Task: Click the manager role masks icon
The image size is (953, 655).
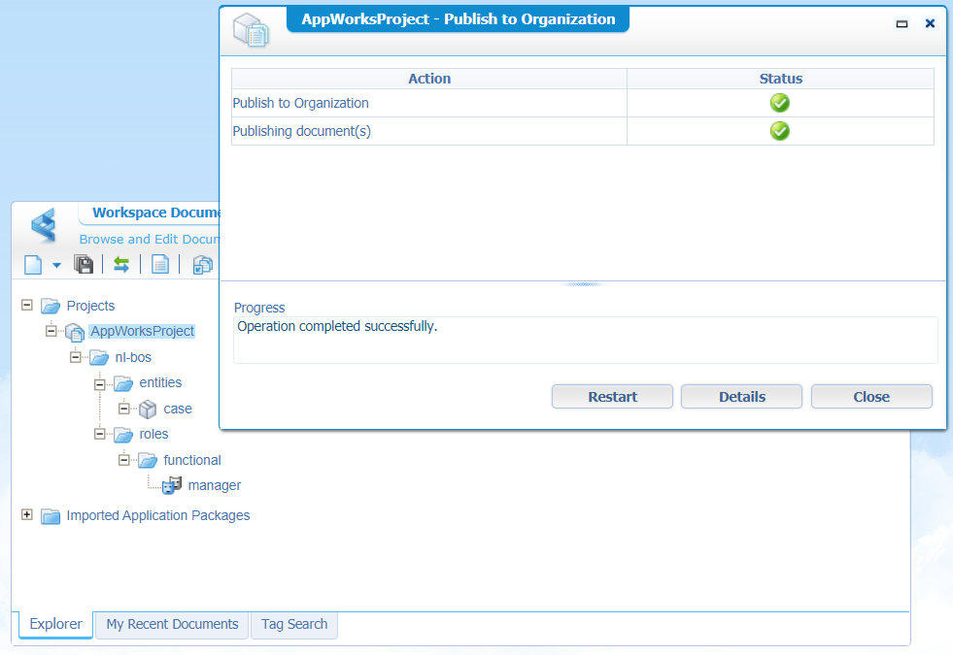Action: pos(172,485)
